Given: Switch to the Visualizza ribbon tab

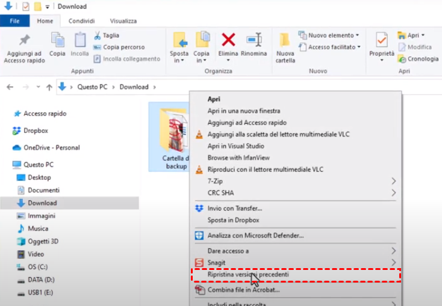Looking at the screenshot, I should (123, 21).
